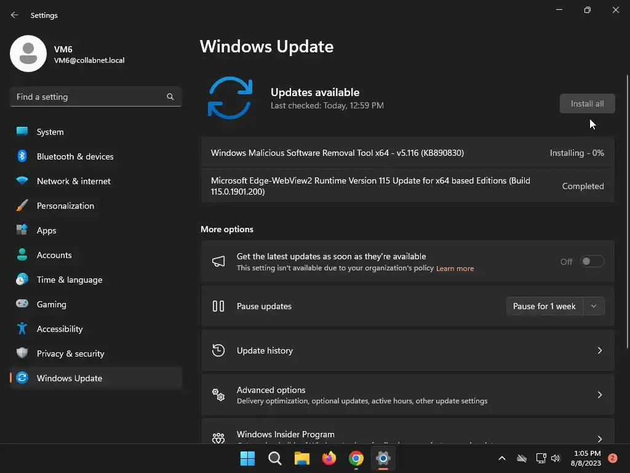
Task: Click the Settings gear on the taskbar
Action: (383, 458)
